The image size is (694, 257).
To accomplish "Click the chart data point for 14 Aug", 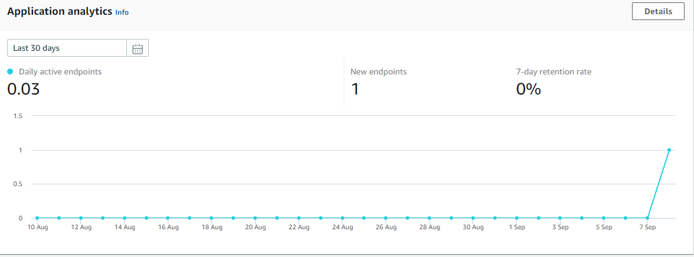I will (125, 218).
